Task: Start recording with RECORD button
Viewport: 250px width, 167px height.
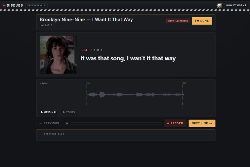Action: click(175, 123)
